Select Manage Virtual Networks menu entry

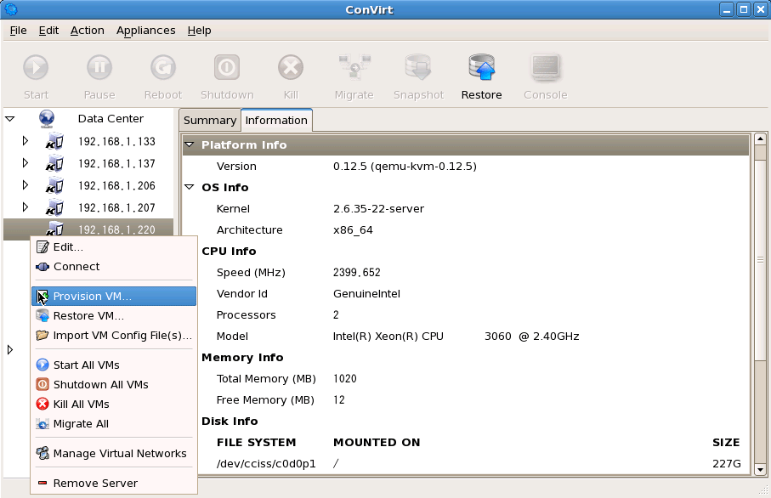(114, 453)
